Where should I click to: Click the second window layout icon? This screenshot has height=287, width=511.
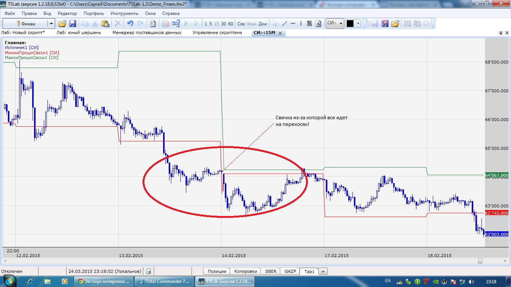coord(417,24)
